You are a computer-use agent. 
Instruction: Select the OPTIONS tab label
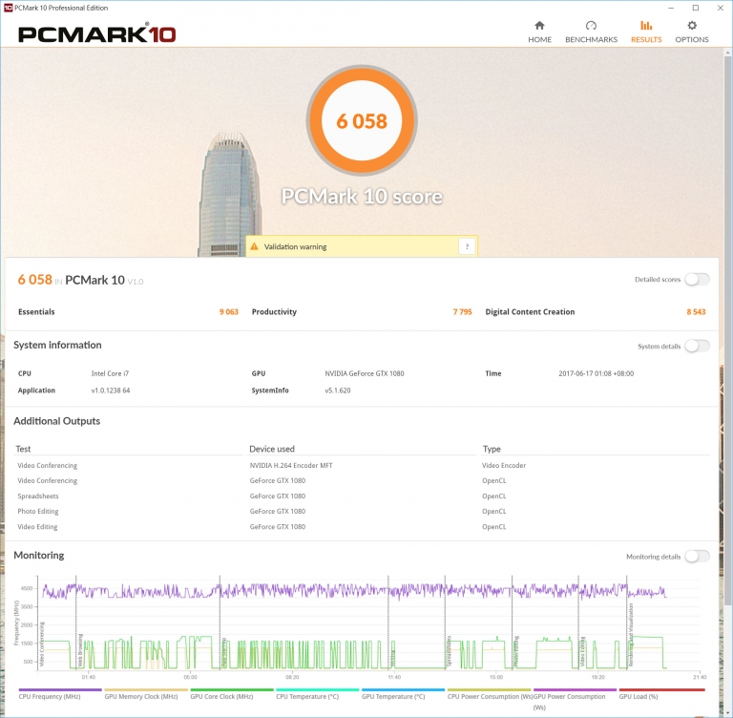click(x=692, y=40)
